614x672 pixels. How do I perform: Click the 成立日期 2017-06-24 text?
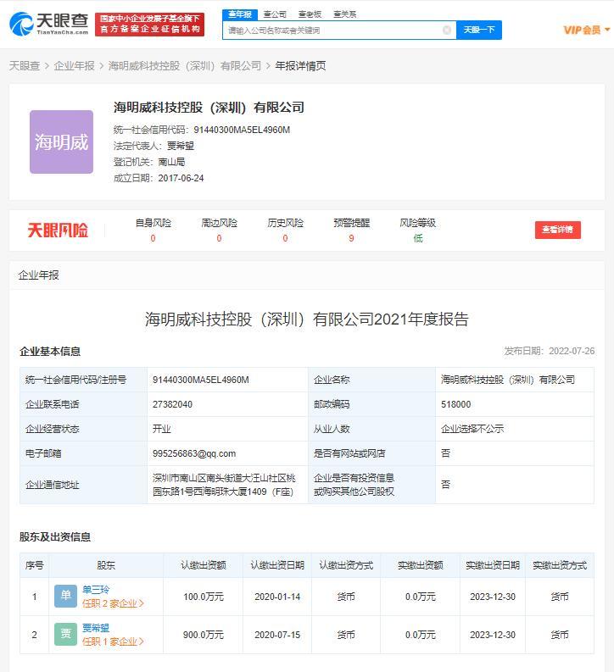(159, 178)
